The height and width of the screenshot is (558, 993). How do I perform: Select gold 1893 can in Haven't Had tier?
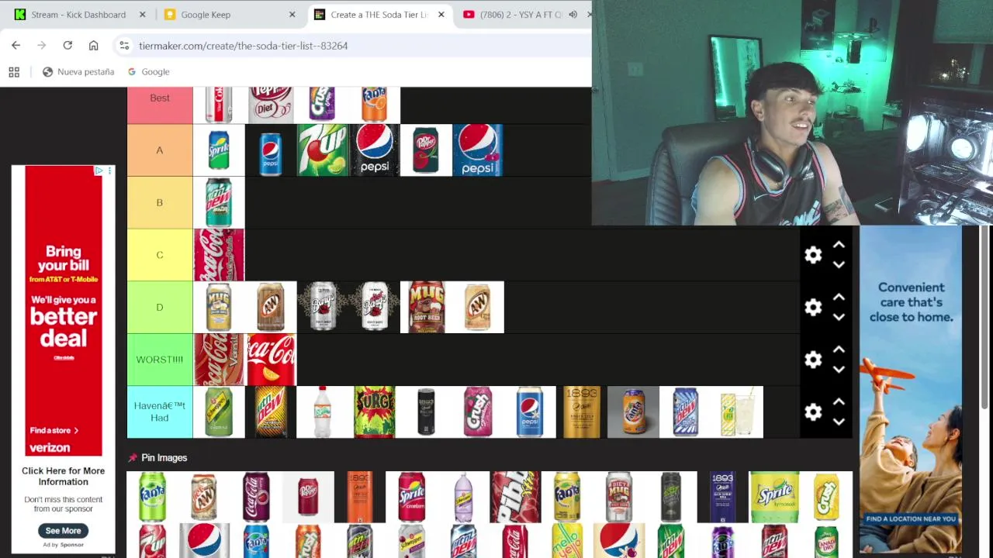coord(581,412)
